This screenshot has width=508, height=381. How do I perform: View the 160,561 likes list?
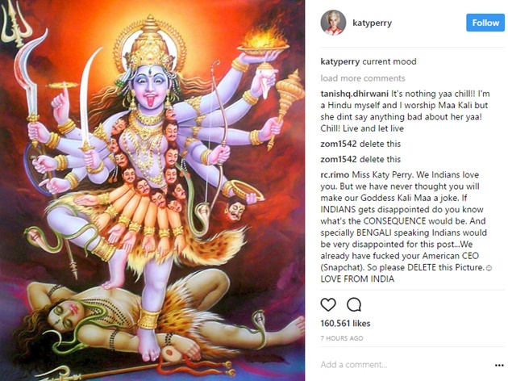(345, 323)
